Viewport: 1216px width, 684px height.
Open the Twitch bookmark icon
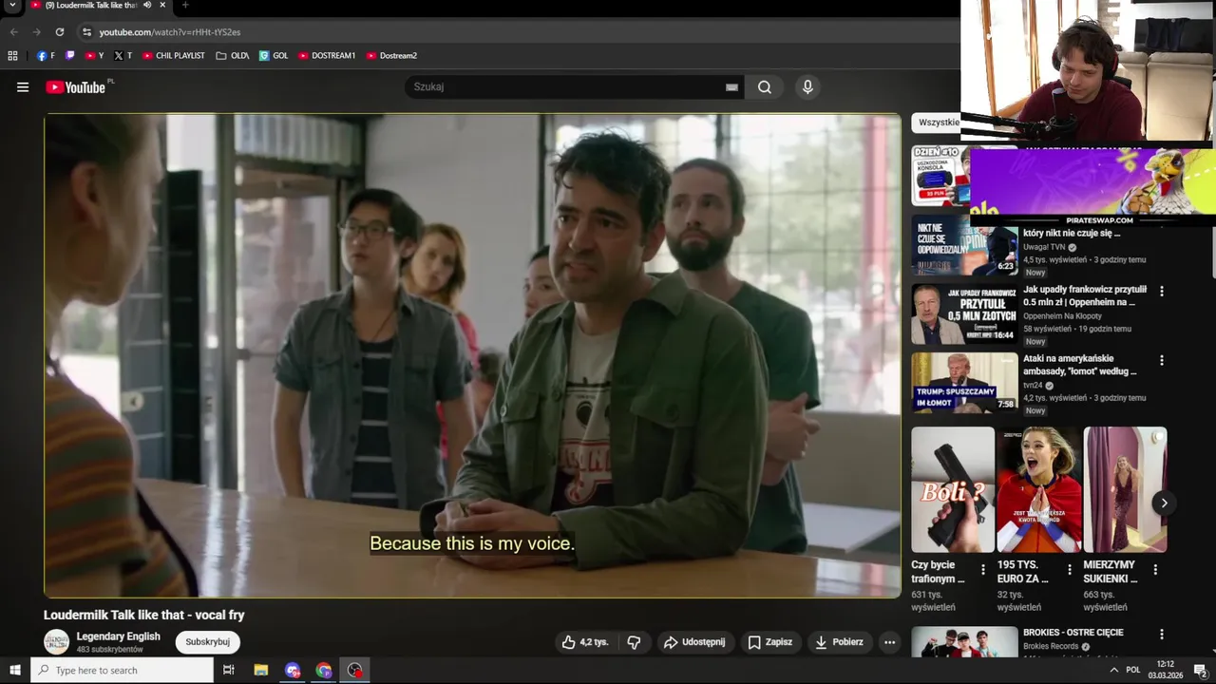click(x=69, y=56)
